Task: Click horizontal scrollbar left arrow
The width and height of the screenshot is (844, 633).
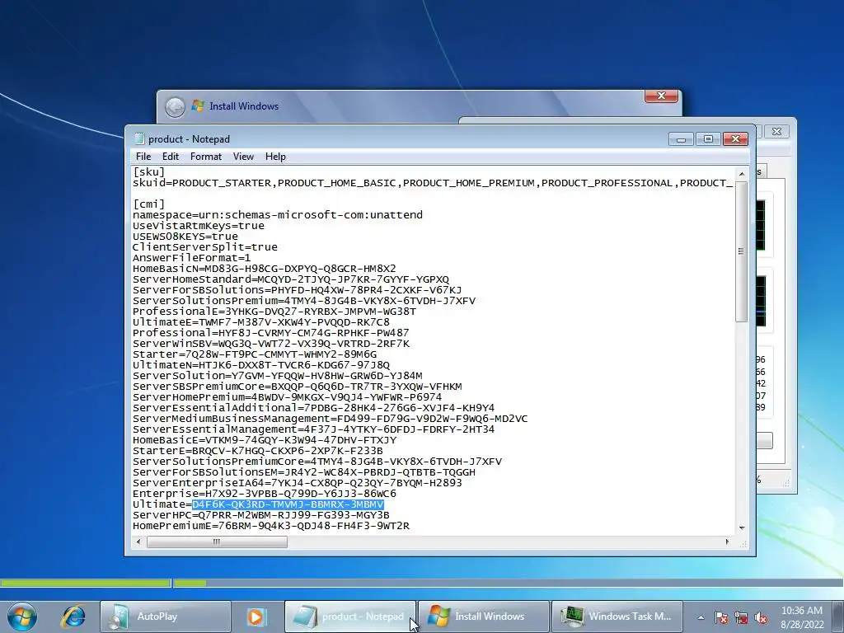Action: 138,542
